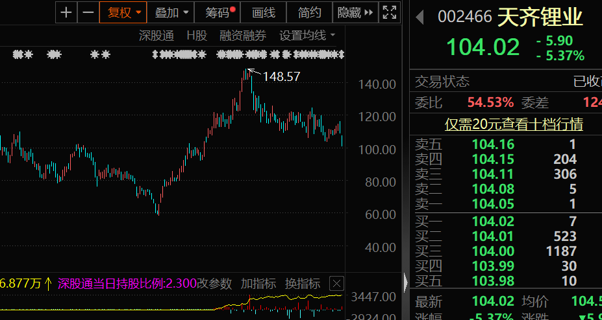Toggle the 融资融券 overlay
Screen dimensions: 602x320
[x=243, y=36]
